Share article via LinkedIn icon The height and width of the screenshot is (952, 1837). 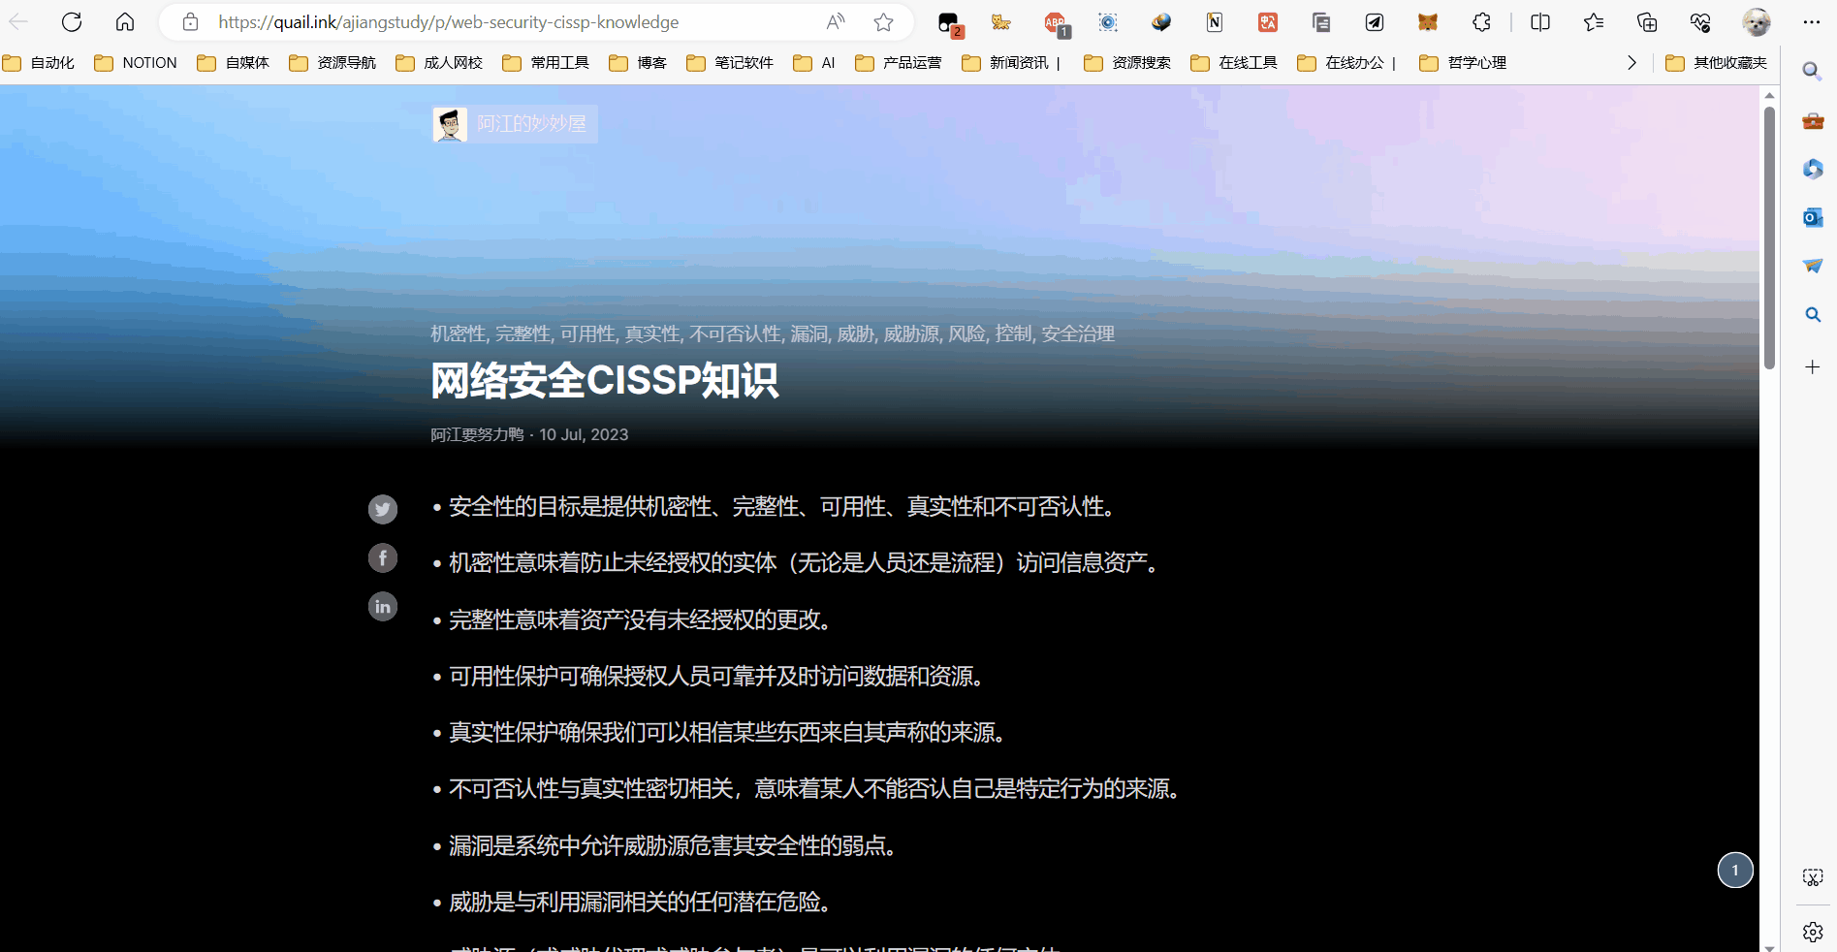[x=383, y=607]
